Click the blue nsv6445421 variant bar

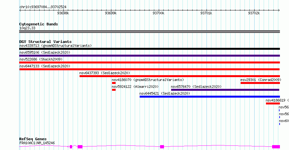pos(210,97)
